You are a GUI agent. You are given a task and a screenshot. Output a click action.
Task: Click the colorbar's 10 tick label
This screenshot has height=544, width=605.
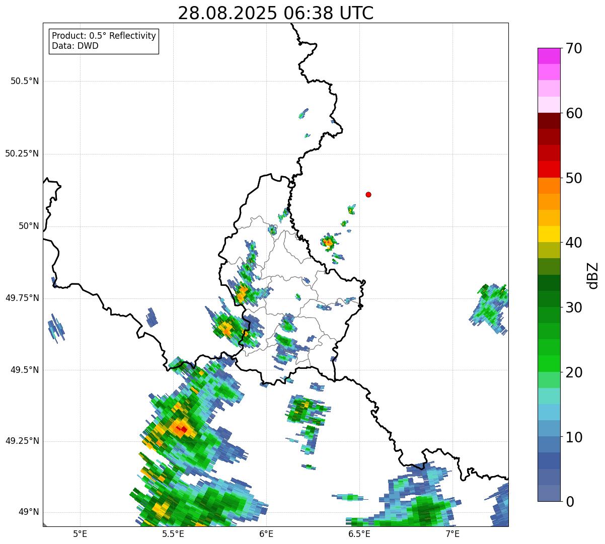tap(574, 437)
